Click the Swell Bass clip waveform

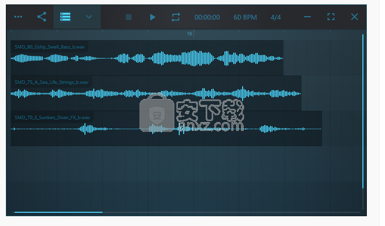click(x=147, y=58)
